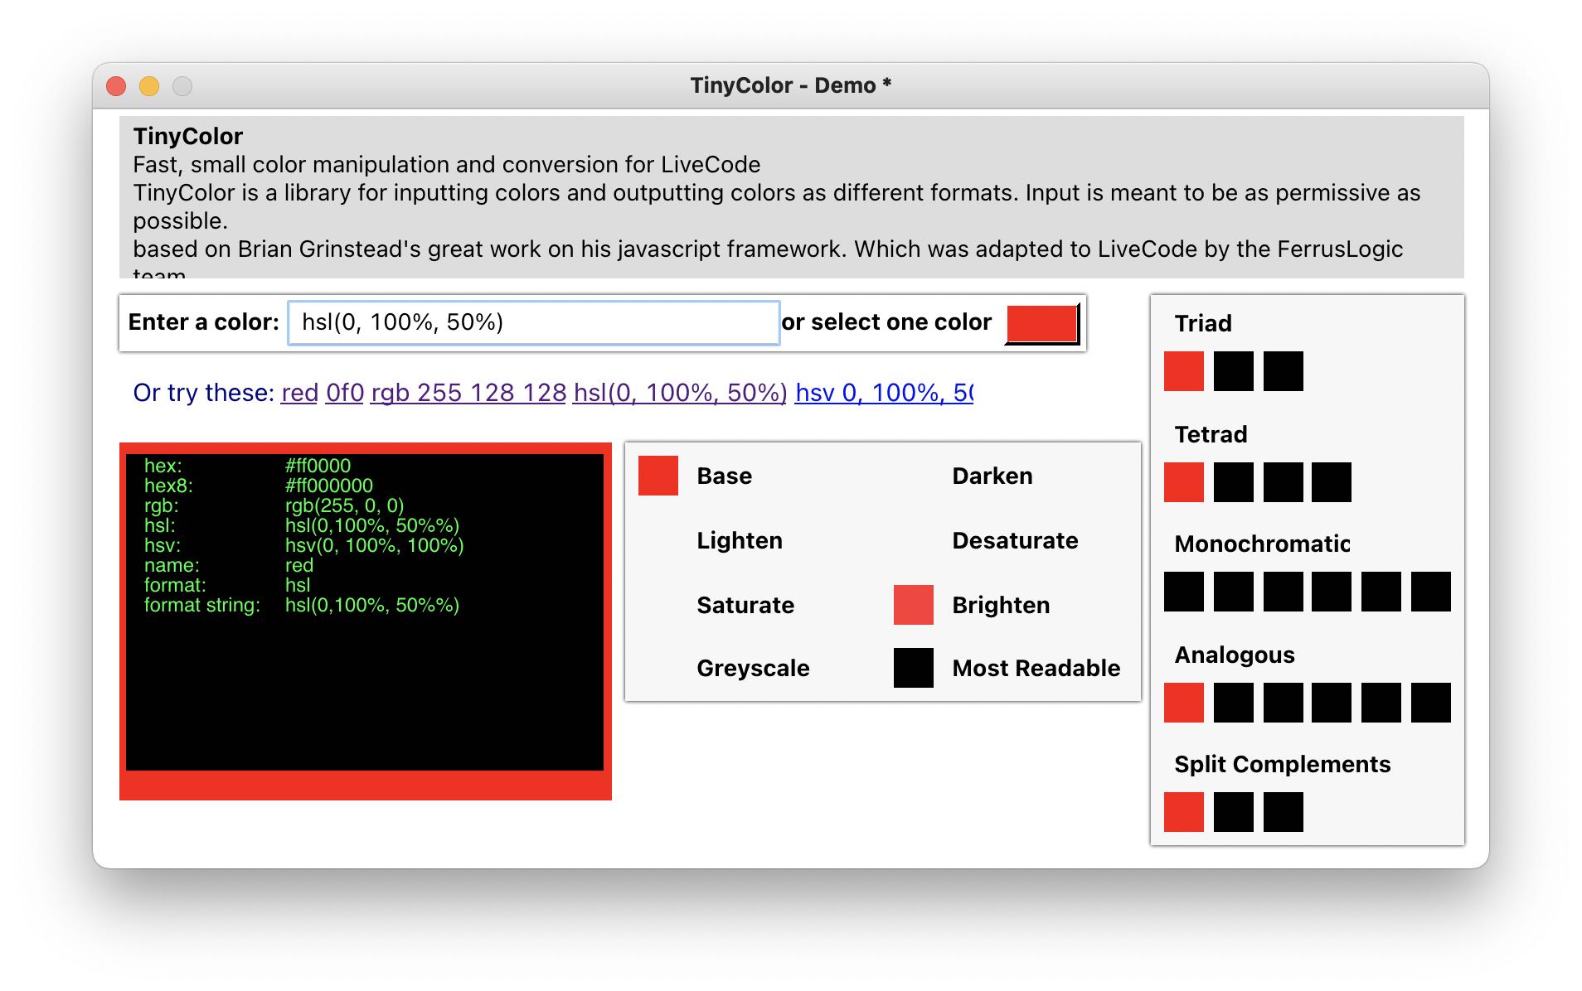Click the 'Saturate' label
1582x991 pixels.
745,605
